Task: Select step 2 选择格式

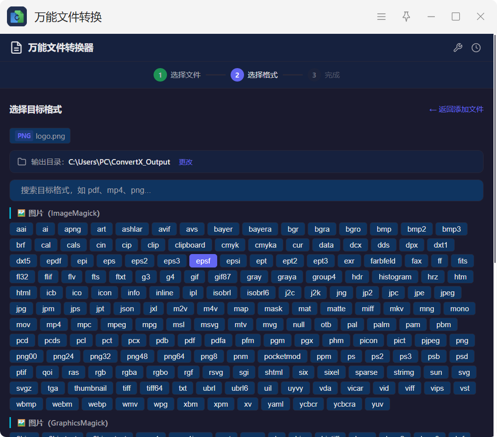Action: (254, 75)
